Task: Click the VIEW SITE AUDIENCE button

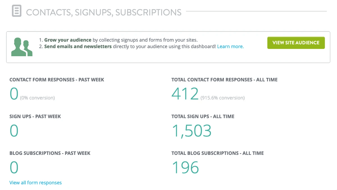Action: coord(296,43)
